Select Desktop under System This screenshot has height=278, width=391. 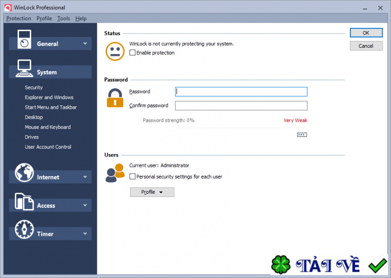(x=34, y=117)
